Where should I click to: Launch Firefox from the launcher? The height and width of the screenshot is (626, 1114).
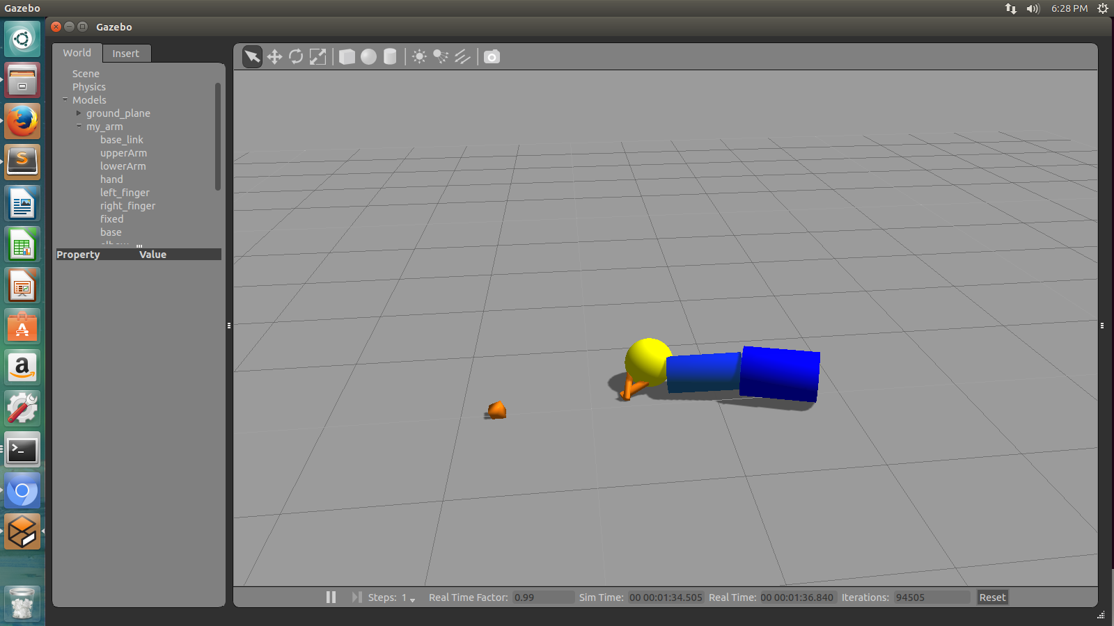click(x=22, y=121)
